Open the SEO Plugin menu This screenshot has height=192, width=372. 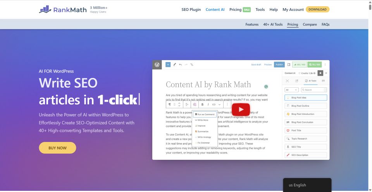coord(191,9)
